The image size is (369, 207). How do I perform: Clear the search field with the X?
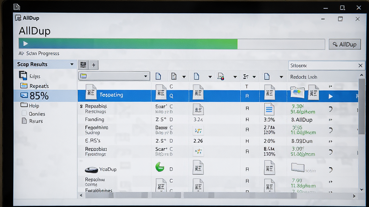click(360, 65)
